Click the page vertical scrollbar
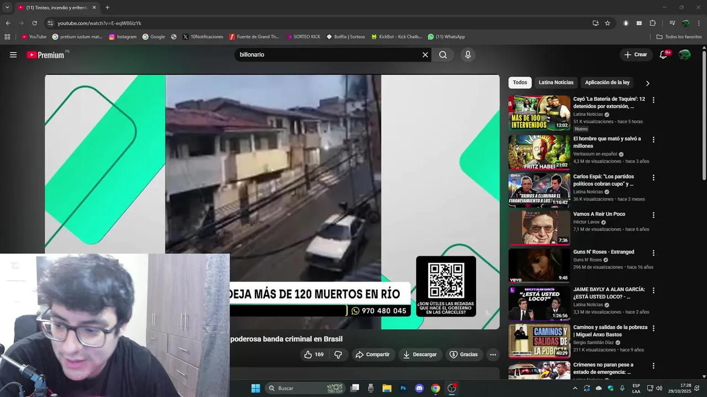This screenshot has height=397, width=707. (x=704, y=115)
